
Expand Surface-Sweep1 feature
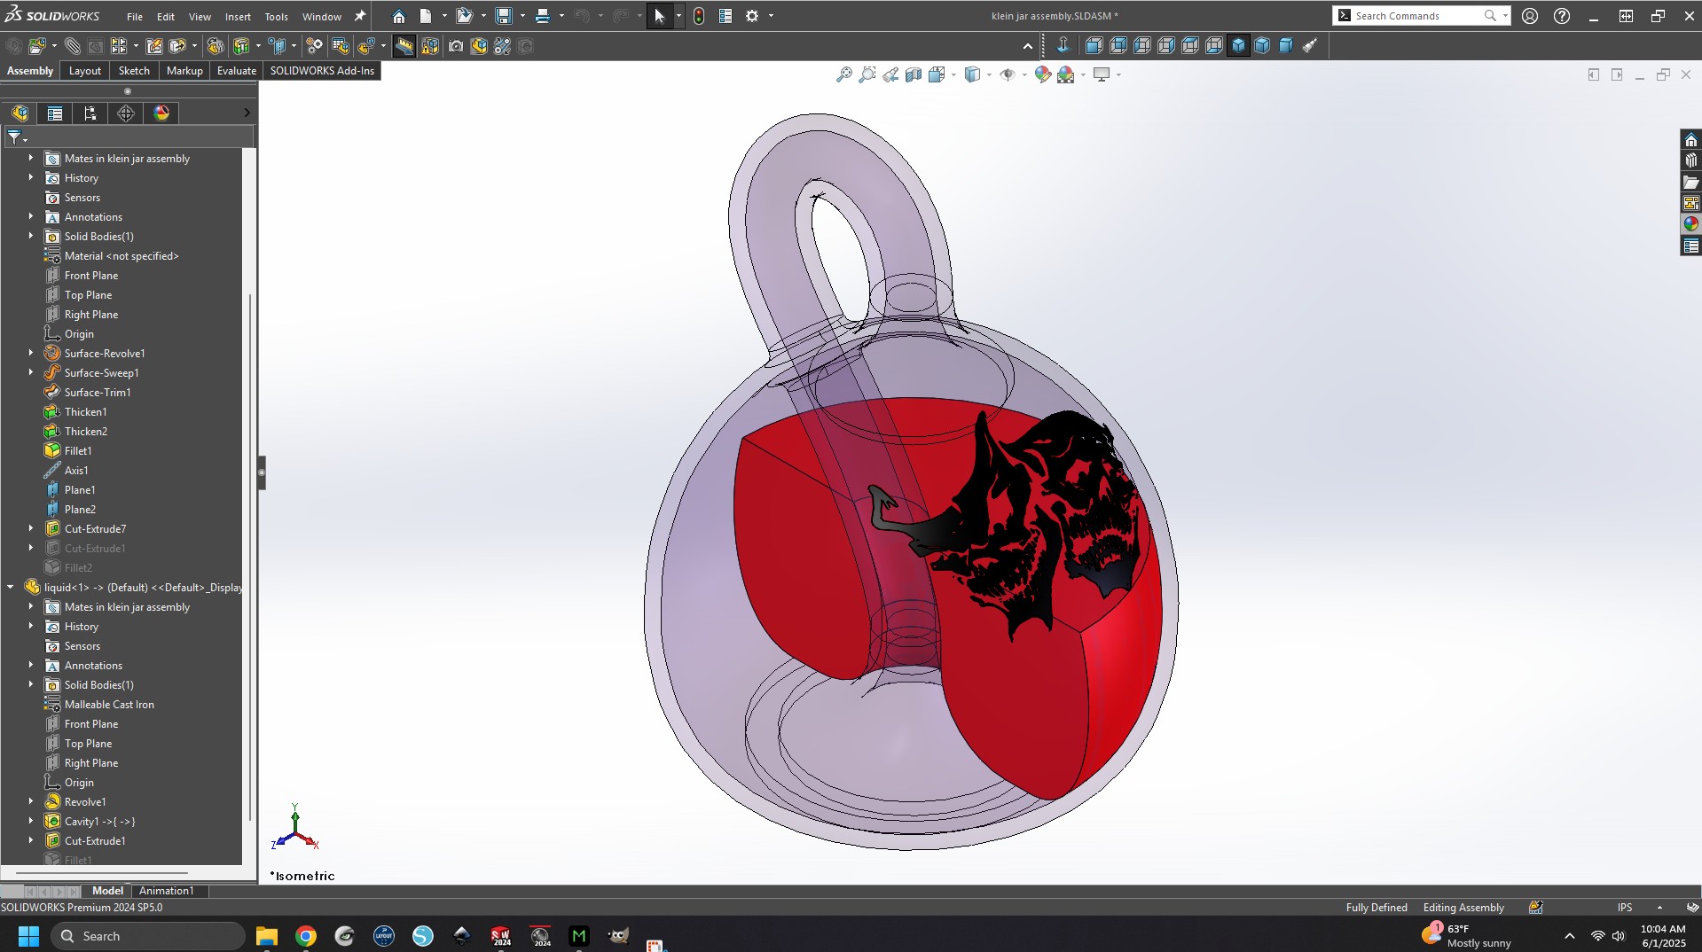point(31,373)
